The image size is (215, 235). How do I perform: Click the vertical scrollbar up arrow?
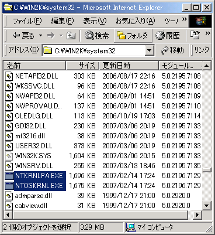click(206, 66)
